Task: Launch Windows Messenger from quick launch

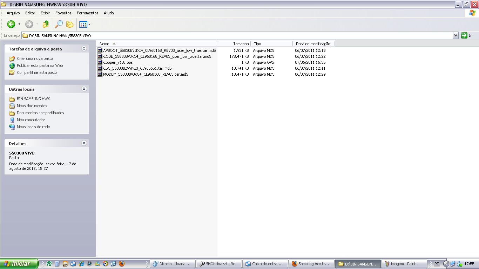Action: (97, 264)
